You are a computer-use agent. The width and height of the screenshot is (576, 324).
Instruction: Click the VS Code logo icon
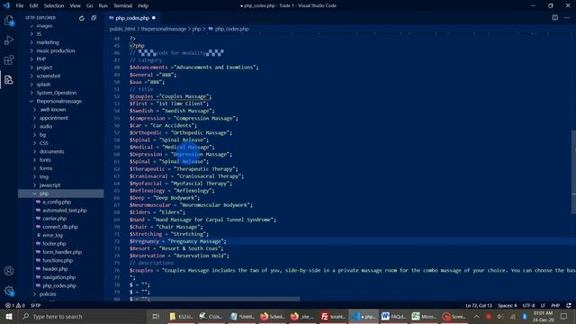click(6, 5)
